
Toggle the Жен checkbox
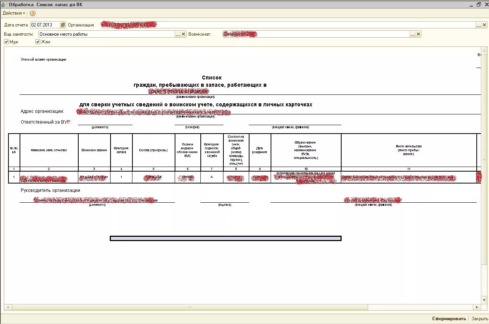tap(38, 42)
